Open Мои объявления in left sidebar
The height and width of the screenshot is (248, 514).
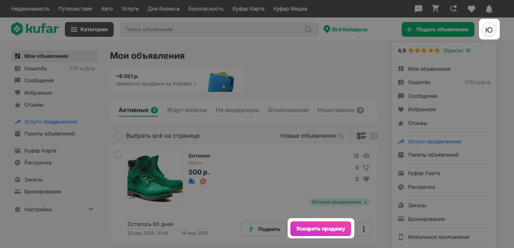[x=54, y=56]
